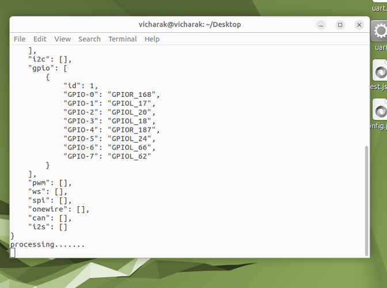This screenshot has width=387, height=288.
Task: Click the "GPIOL_62" value text
Action: point(130,156)
